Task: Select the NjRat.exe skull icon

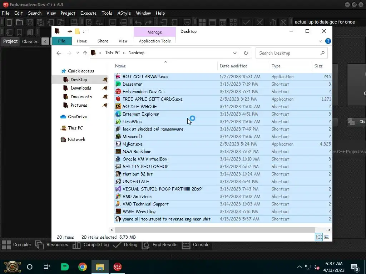Action: (x=118, y=144)
